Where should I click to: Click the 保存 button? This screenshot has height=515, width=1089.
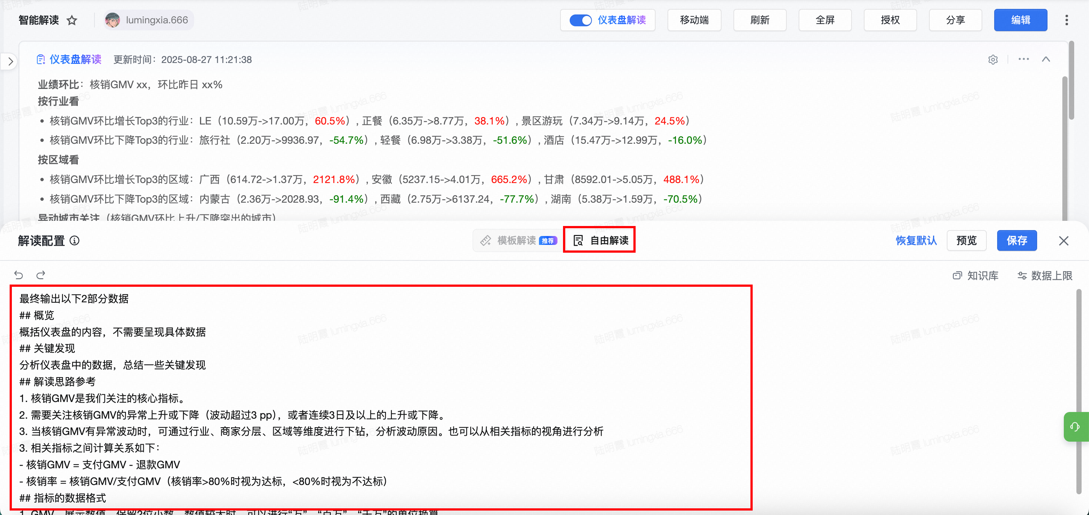point(1016,240)
